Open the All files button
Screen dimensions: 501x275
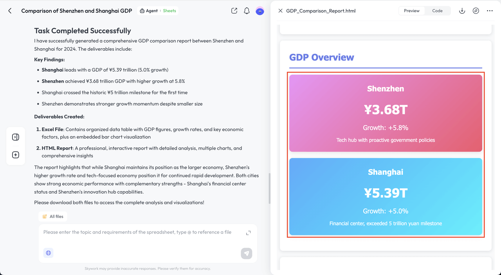point(53,217)
